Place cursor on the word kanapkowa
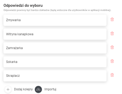The image size is (122, 94). (x=25, y=34)
